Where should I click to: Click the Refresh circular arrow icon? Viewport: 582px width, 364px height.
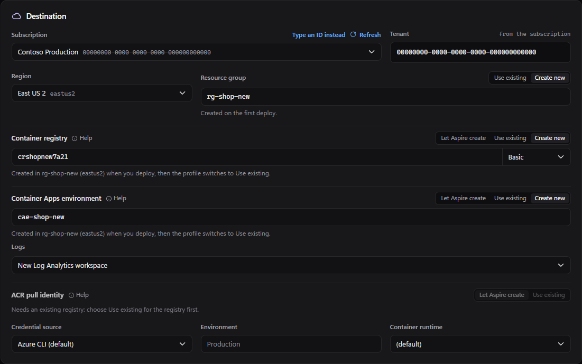pos(353,34)
